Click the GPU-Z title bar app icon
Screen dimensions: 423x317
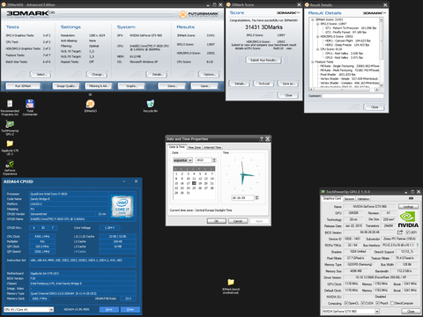[x=323, y=192]
